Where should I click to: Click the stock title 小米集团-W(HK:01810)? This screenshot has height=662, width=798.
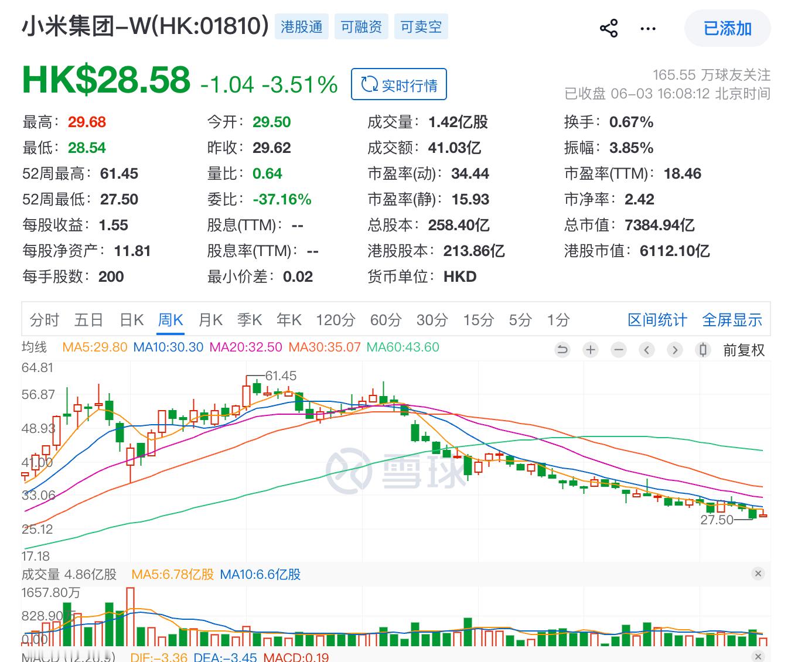[x=145, y=26]
